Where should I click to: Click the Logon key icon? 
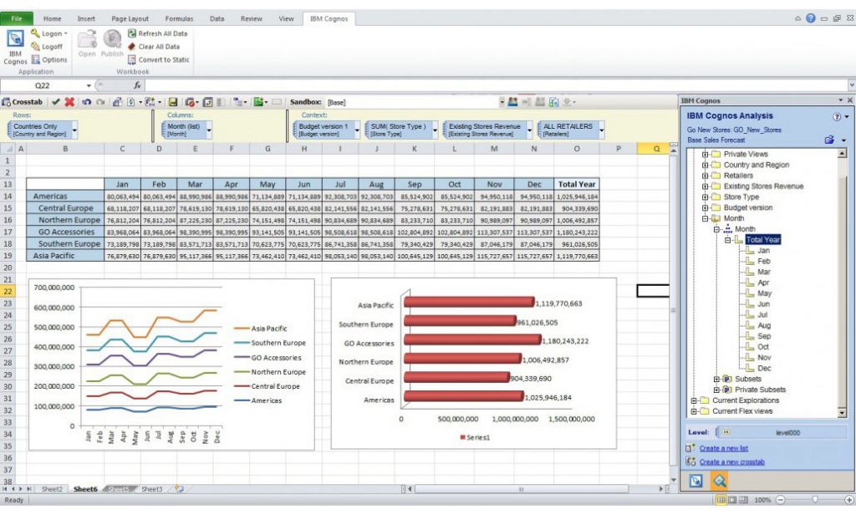click(35, 33)
